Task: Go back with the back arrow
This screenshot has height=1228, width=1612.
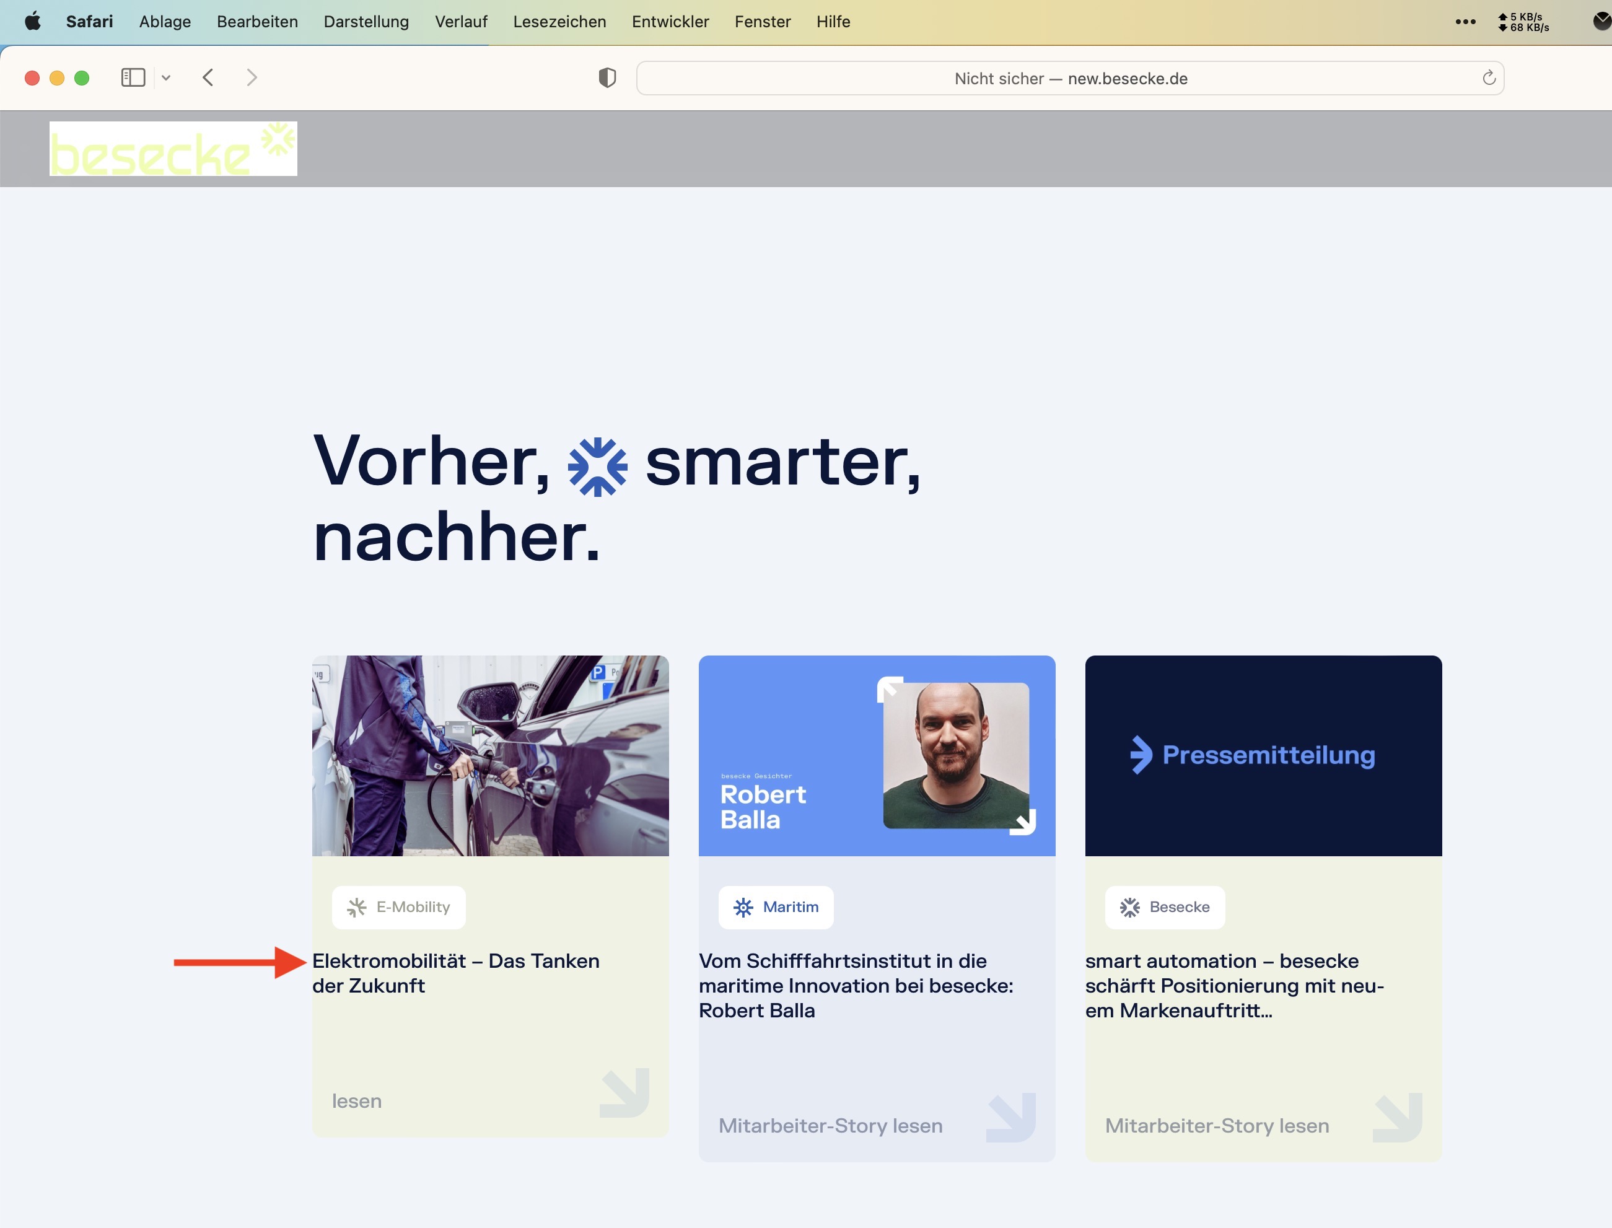Action: point(208,77)
